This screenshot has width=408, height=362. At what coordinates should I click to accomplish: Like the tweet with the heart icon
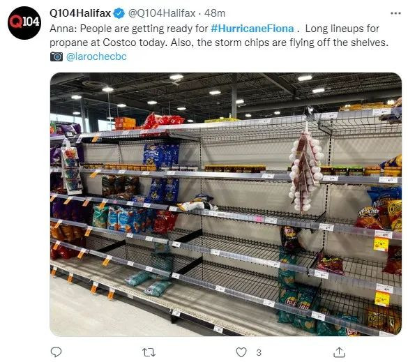click(x=241, y=352)
